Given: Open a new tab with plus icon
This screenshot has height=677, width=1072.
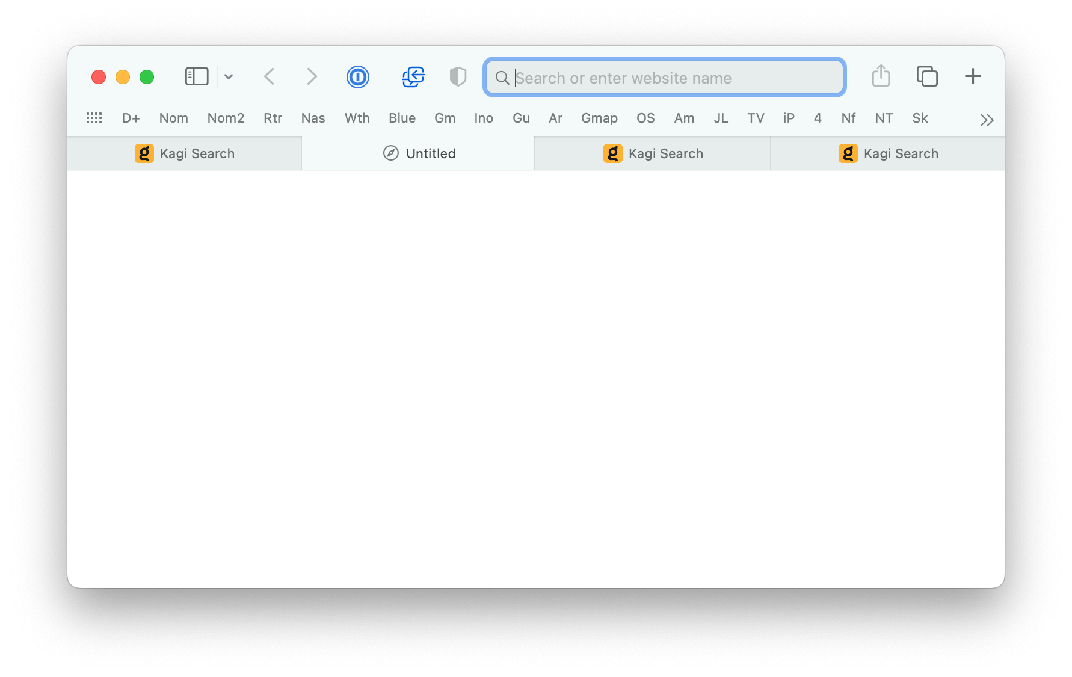Looking at the screenshot, I should [972, 76].
